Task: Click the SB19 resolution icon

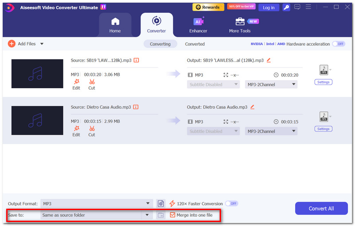Action: point(226,75)
